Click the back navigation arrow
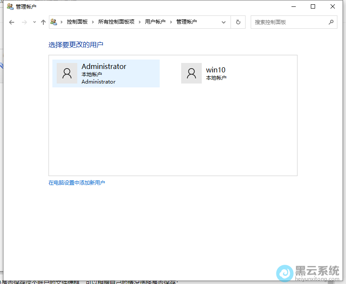This screenshot has height=284, width=346. click(12, 22)
